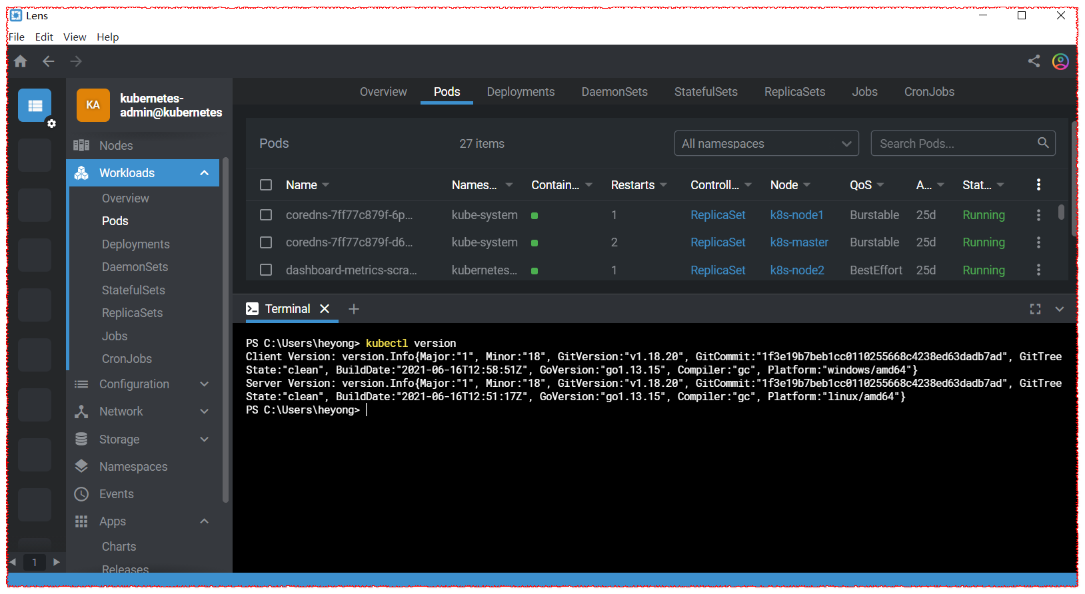Screen dimensions: 1085x594
Task: Open the catalog icon in hotbar
Action: pos(35,105)
